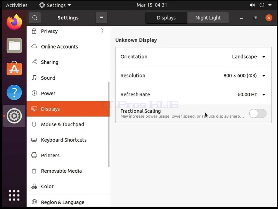Viewport: 278px width, 209px height.
Task: Close the Settings window
Action: pos(269,18)
